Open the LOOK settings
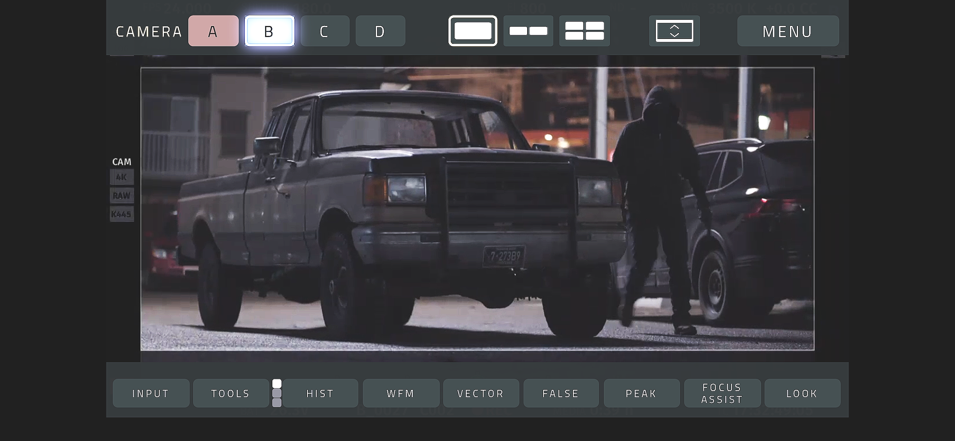The image size is (955, 441). (802, 393)
